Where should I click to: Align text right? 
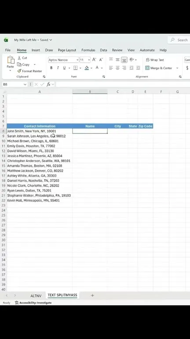pos(124,68)
